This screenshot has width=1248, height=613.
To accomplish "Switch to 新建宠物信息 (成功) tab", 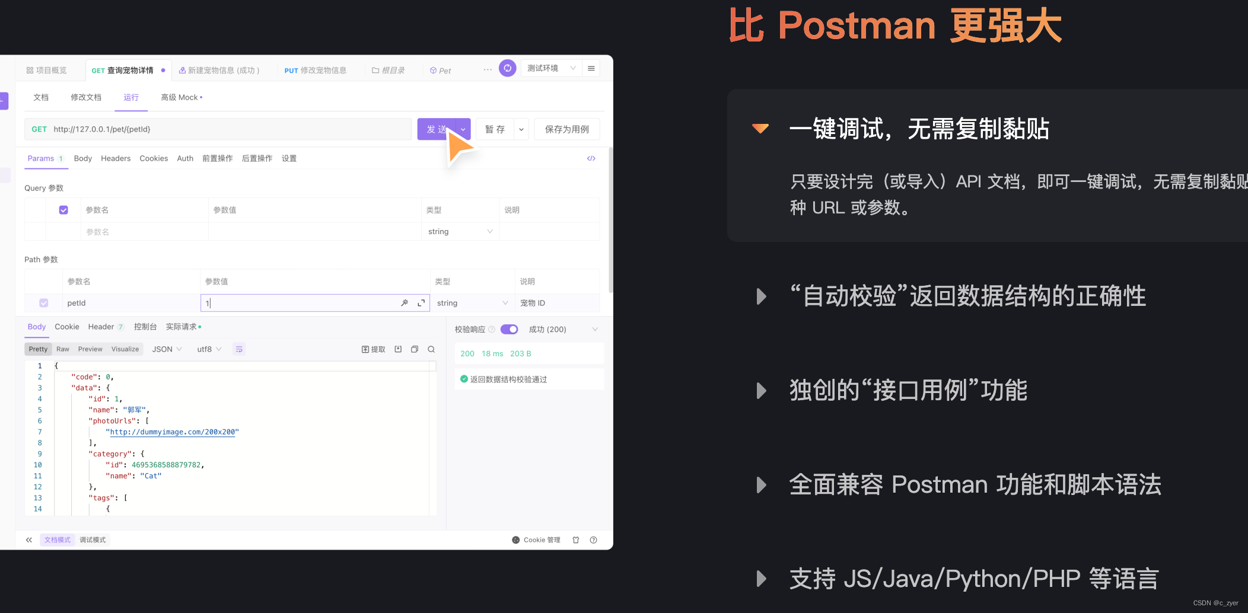I will click(x=219, y=70).
